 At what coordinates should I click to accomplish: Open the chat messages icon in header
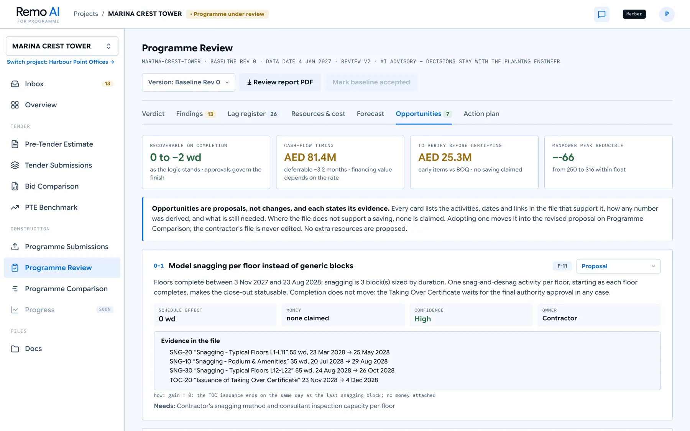point(601,14)
